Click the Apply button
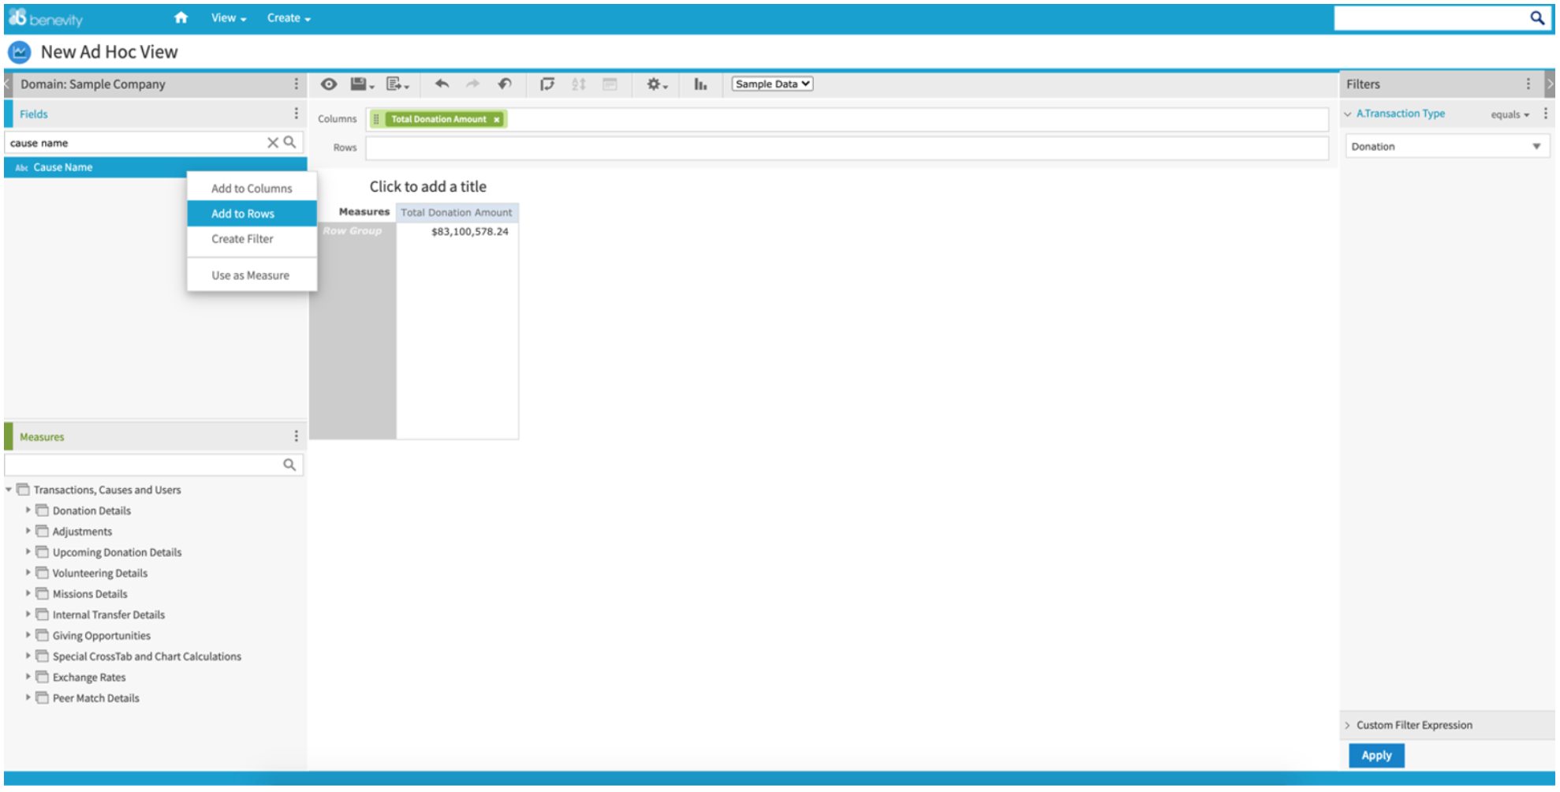The height and width of the screenshot is (792, 1560). coord(1376,755)
